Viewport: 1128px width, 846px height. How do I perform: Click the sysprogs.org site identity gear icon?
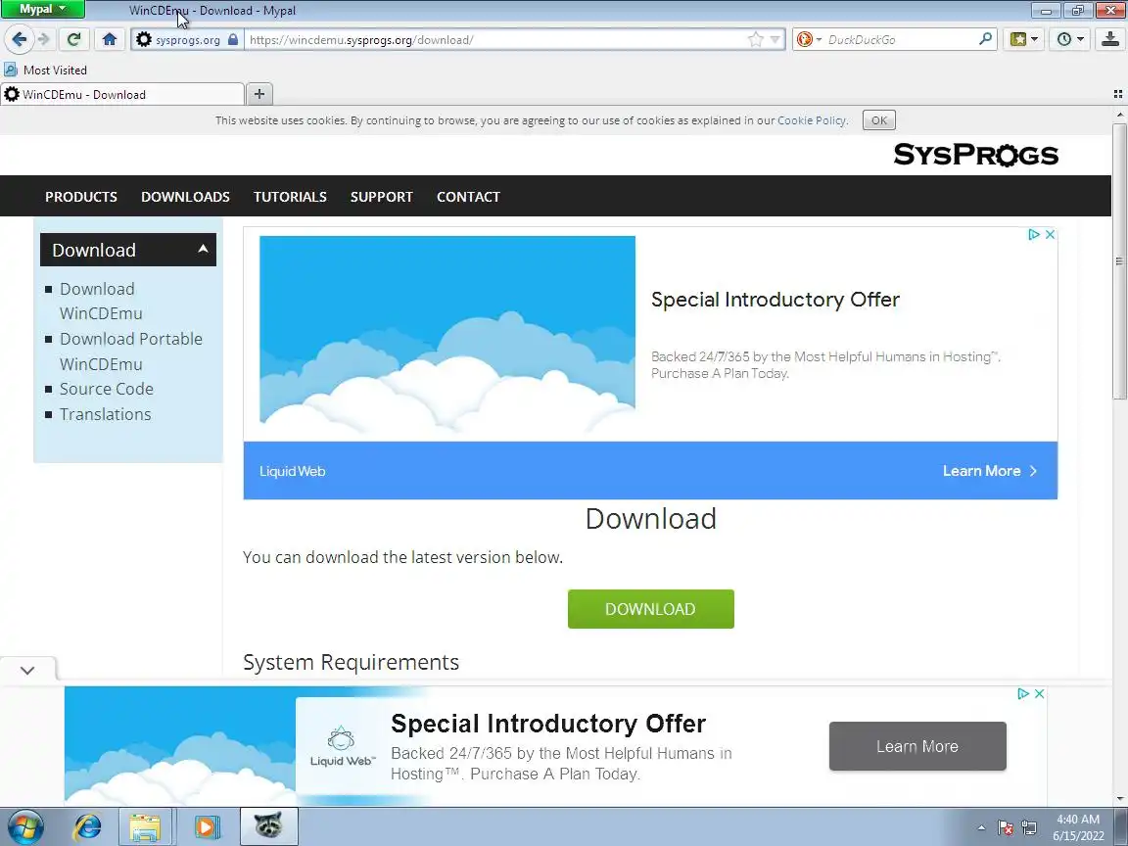[x=144, y=39]
